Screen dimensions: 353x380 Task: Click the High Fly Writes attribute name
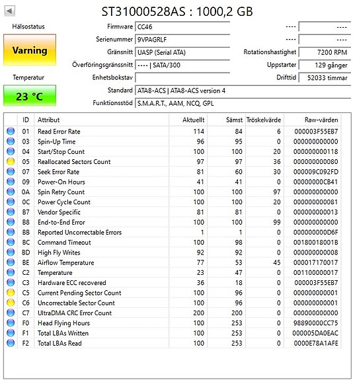(x=59, y=252)
